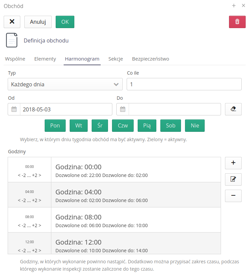Image resolution: width=248 pixels, height=279 pixels.
Task: Switch to the Elementy tab
Action: [45, 59]
